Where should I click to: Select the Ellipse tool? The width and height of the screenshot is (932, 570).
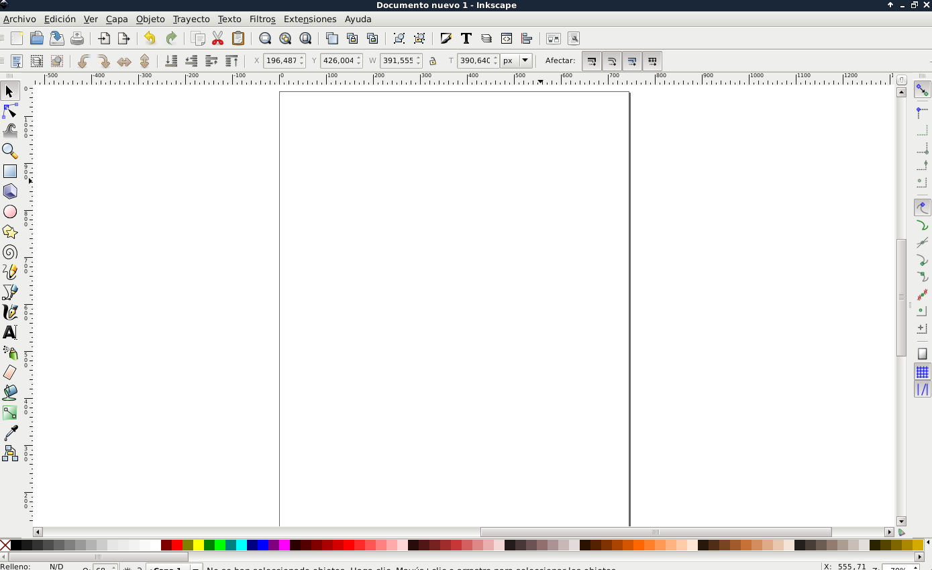pos(9,211)
